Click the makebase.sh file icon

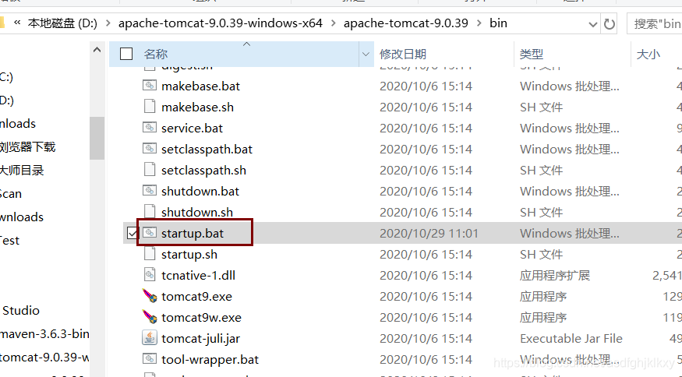[x=150, y=107]
